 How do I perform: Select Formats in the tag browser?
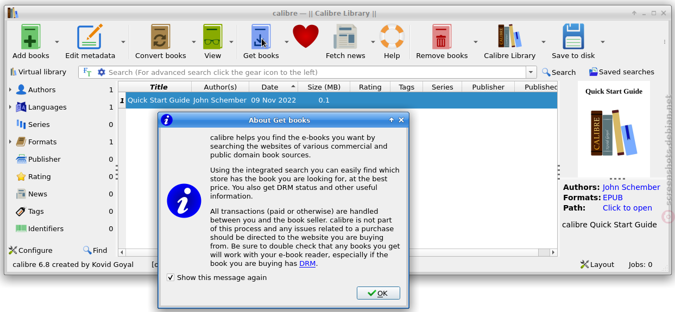pos(42,142)
